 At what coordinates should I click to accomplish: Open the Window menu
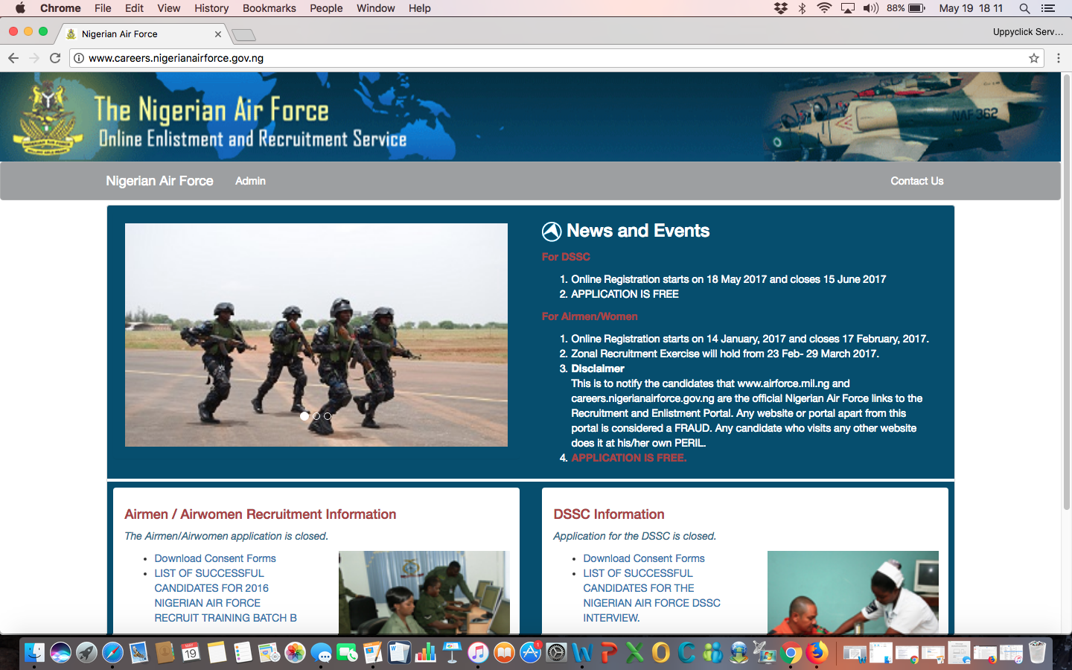tap(376, 8)
